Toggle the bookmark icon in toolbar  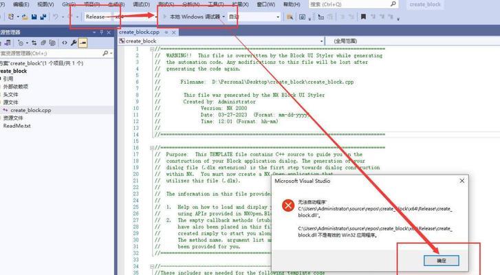tap(363, 16)
